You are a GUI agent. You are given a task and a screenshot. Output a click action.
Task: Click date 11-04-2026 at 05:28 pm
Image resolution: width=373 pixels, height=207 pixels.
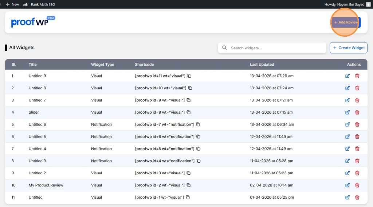click(x=271, y=161)
